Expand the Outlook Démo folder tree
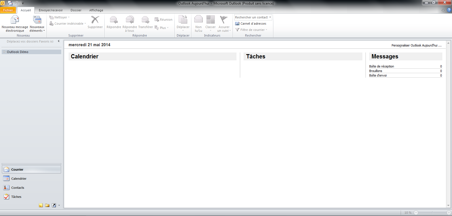452x216 pixels. click(4, 52)
